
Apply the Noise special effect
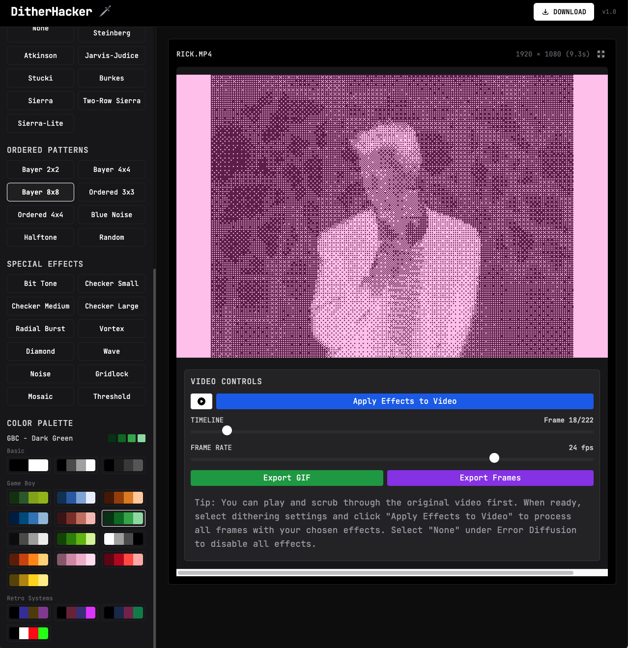click(x=40, y=374)
